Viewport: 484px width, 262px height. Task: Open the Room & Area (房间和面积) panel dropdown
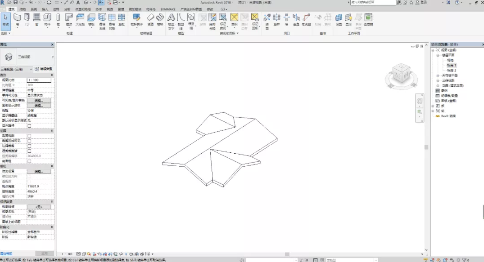(229, 33)
